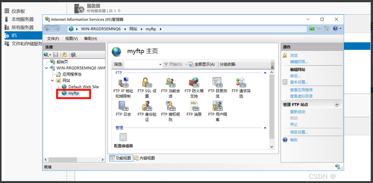
Task: Open FTP SSL 设置 feature
Action: [x=147, y=88]
